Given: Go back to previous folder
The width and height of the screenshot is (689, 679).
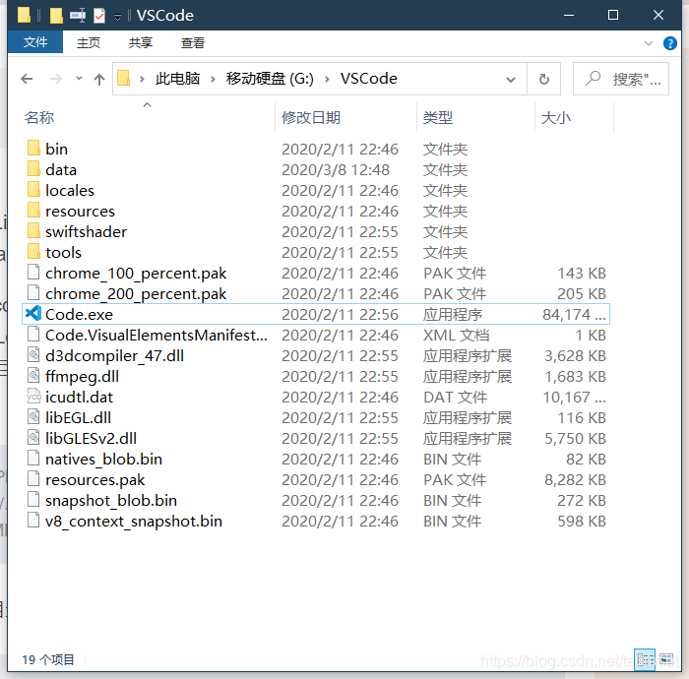Looking at the screenshot, I should [27, 79].
